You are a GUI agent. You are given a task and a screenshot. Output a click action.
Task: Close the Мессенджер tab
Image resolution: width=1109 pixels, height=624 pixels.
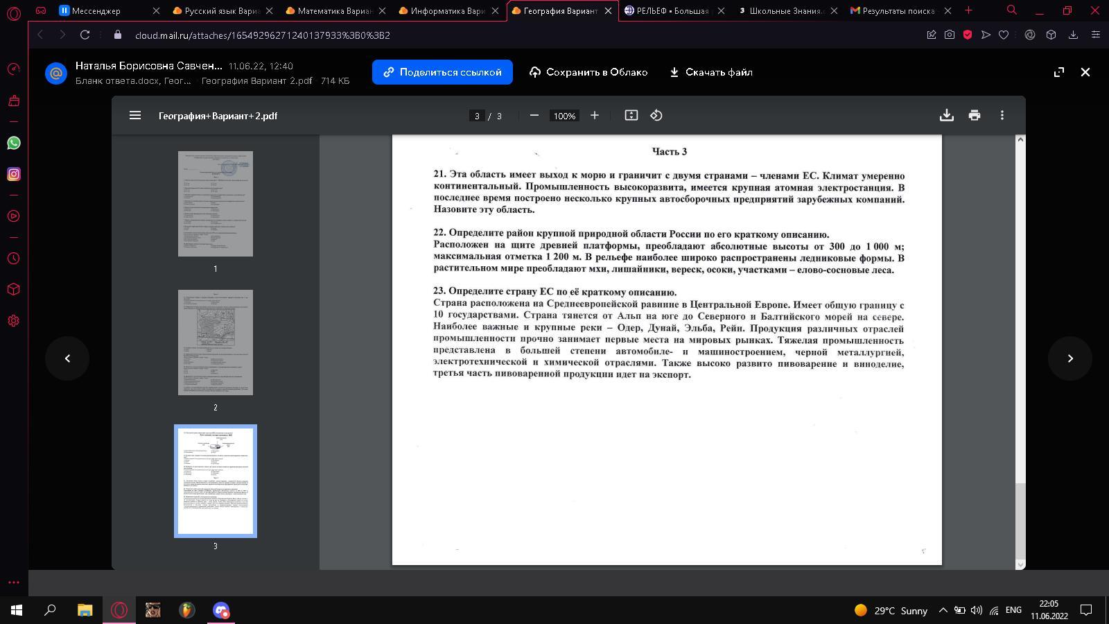[156, 10]
